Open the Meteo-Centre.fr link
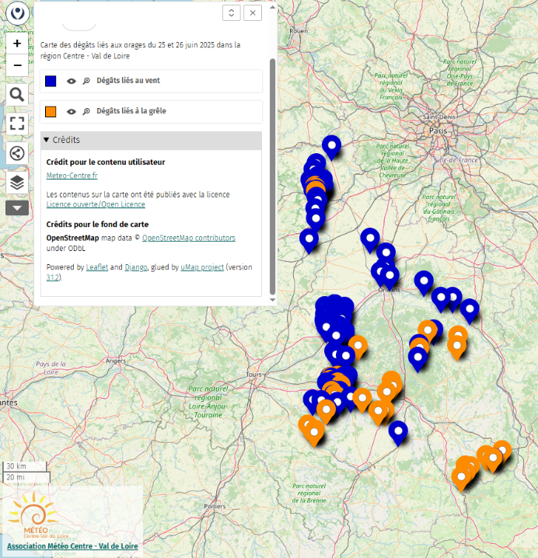The width and height of the screenshot is (538, 558). (x=72, y=176)
